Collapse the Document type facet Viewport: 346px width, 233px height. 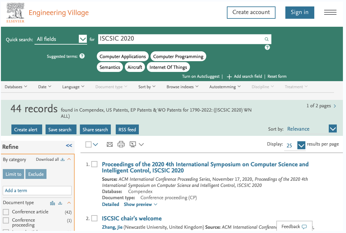[69, 203]
